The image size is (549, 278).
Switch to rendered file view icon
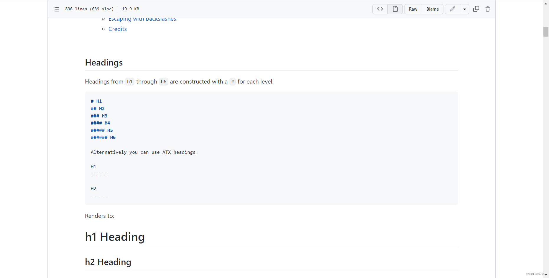[x=395, y=9]
